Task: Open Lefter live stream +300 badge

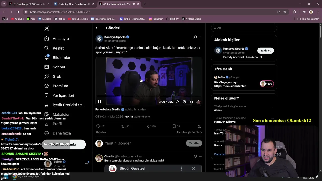Action: pyautogui.click(x=267, y=84)
